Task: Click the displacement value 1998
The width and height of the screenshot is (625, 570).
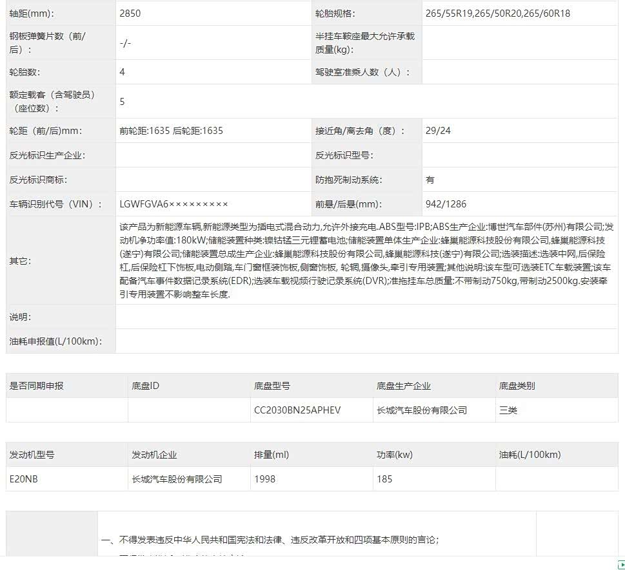Action: tap(265, 479)
